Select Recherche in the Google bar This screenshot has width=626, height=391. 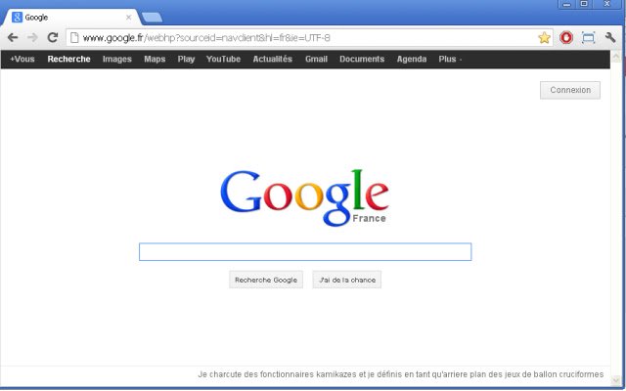[x=68, y=59]
